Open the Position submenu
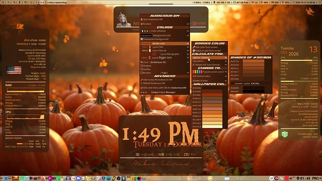This screenshot has width=322, height=181. point(164,24)
